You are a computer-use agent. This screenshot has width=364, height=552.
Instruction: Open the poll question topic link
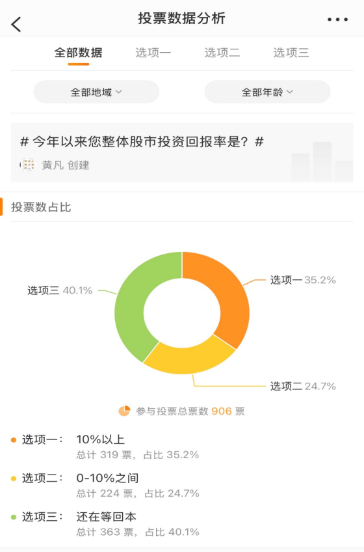[x=142, y=142]
